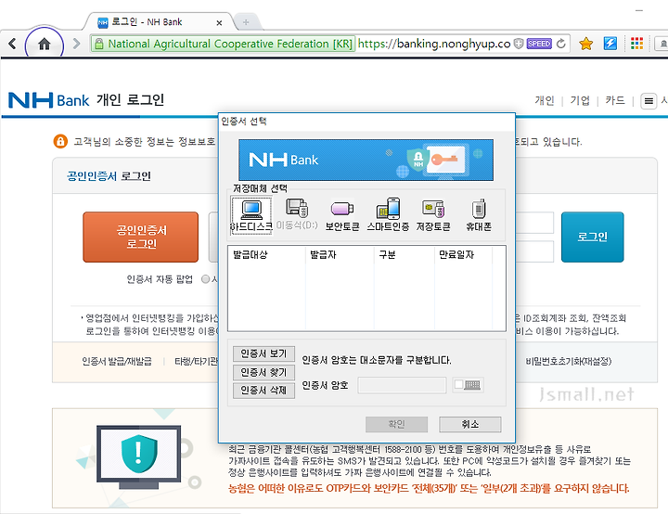Click the 인증서 암호 password field
The width and height of the screenshot is (668, 514).
pyautogui.click(x=402, y=385)
